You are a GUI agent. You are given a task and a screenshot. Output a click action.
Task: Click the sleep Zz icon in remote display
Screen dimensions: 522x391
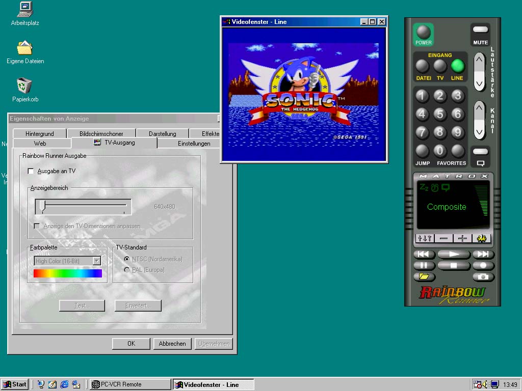[424, 187]
